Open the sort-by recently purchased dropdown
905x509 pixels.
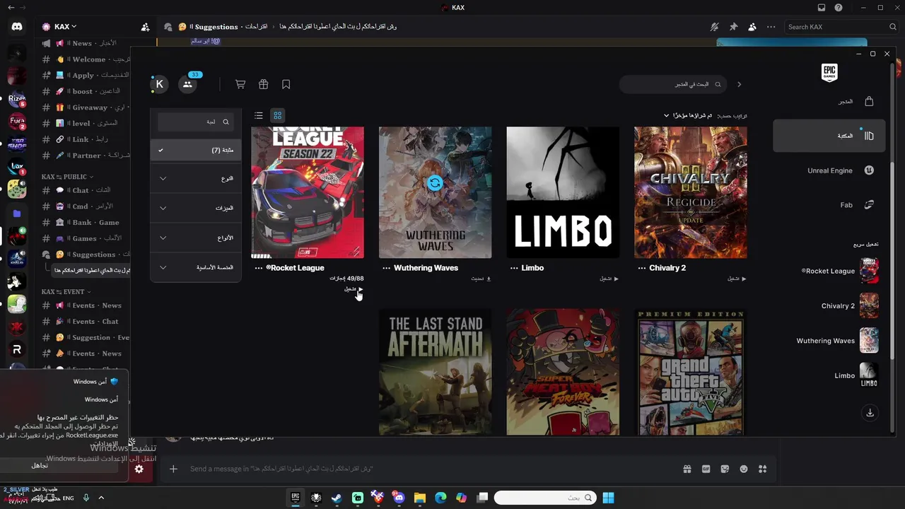[x=687, y=115]
